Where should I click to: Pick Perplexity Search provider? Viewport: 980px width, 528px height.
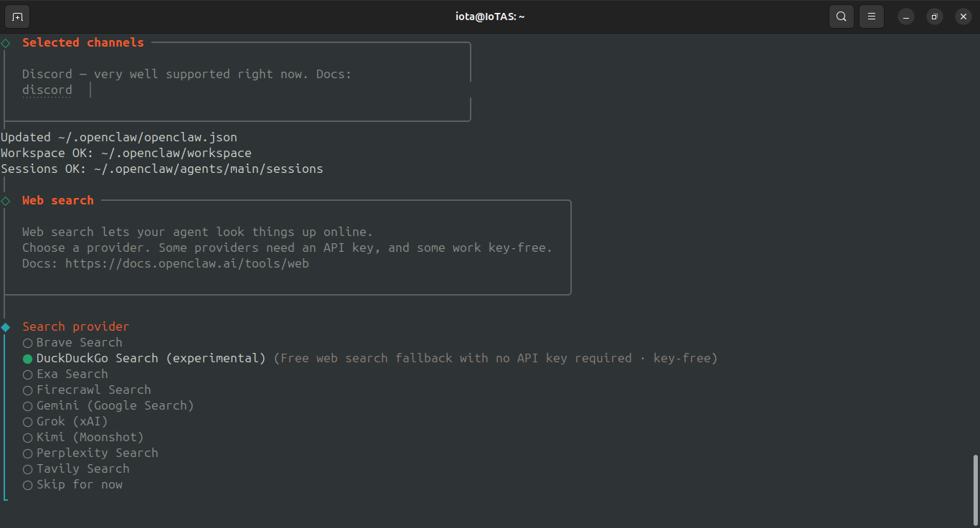coord(90,453)
